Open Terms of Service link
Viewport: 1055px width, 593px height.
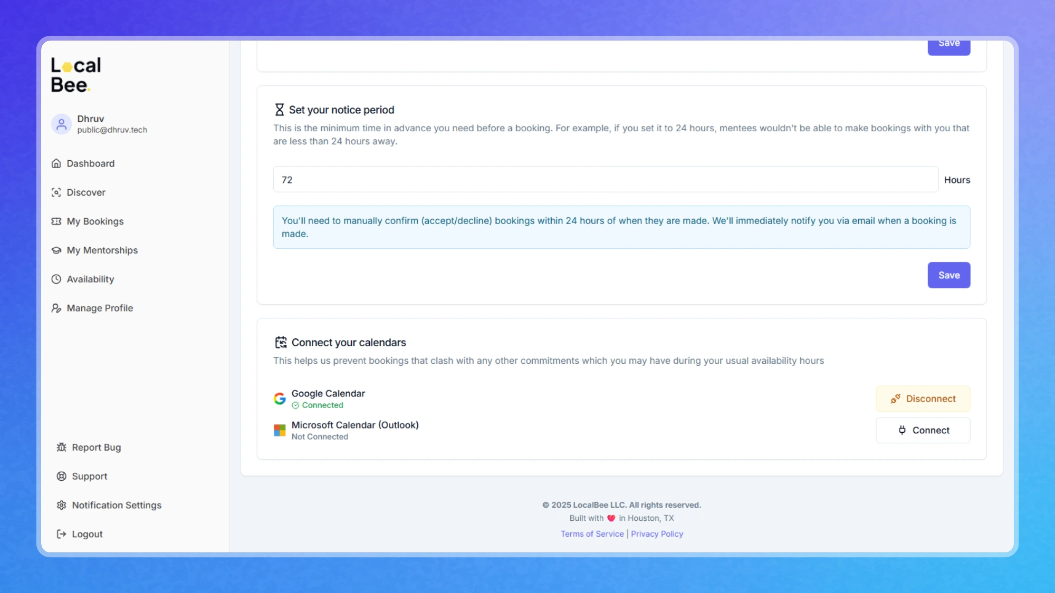(x=592, y=534)
